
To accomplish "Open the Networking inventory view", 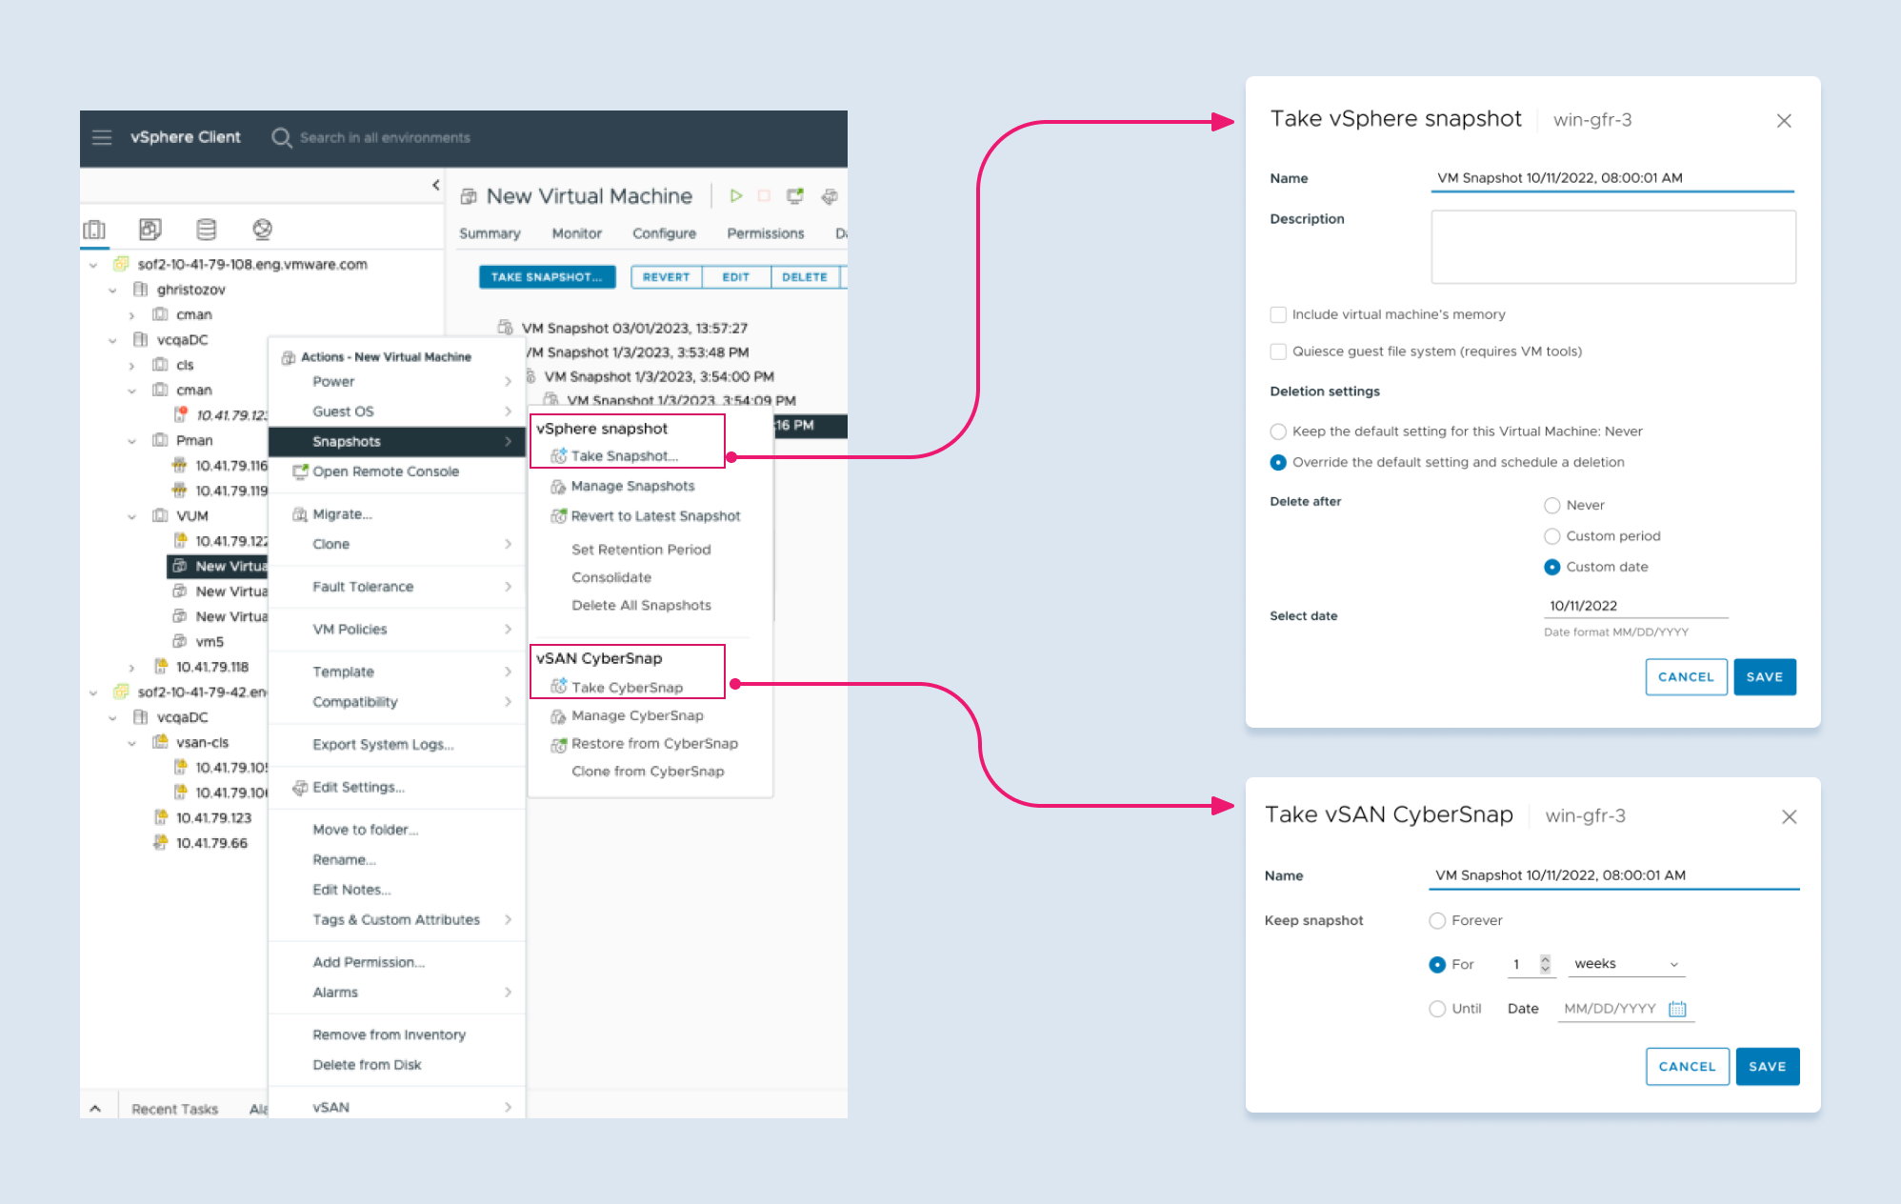I will pos(264,229).
